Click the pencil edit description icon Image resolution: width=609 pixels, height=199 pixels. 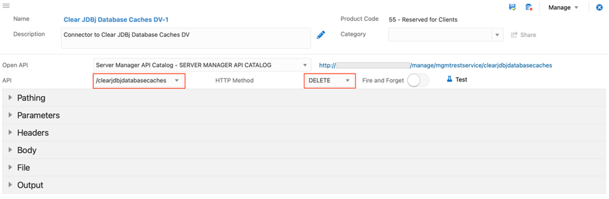tap(321, 35)
